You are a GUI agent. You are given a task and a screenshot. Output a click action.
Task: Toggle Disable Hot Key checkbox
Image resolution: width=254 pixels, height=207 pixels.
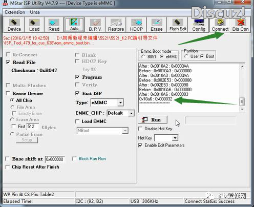140,129
